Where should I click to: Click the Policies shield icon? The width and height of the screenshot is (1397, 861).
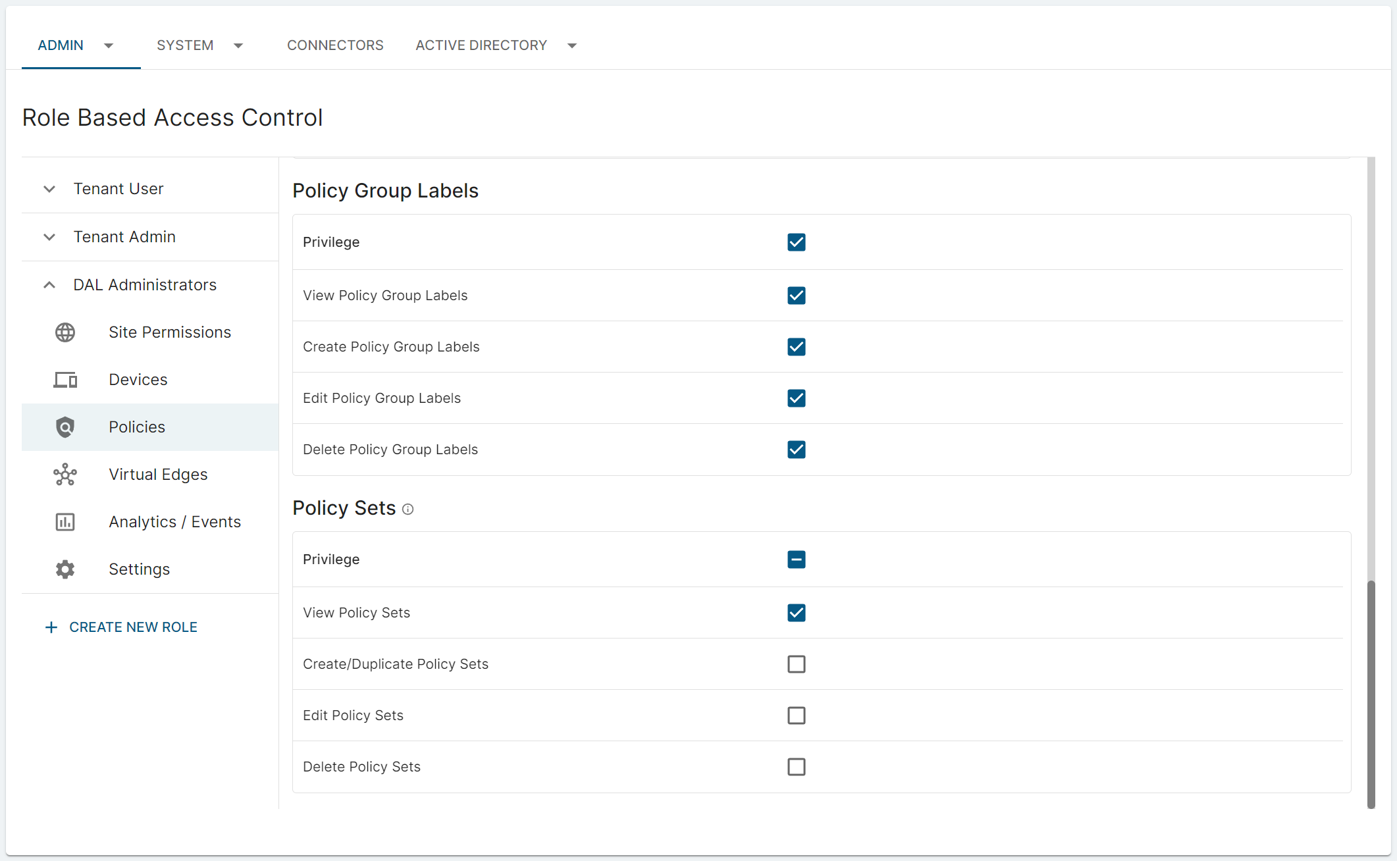point(65,427)
